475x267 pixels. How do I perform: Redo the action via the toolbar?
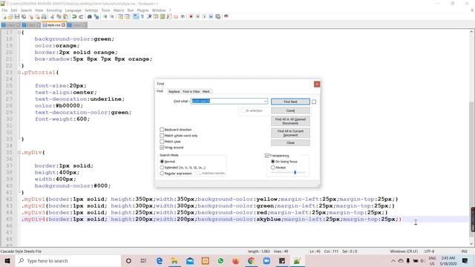coord(81,16)
